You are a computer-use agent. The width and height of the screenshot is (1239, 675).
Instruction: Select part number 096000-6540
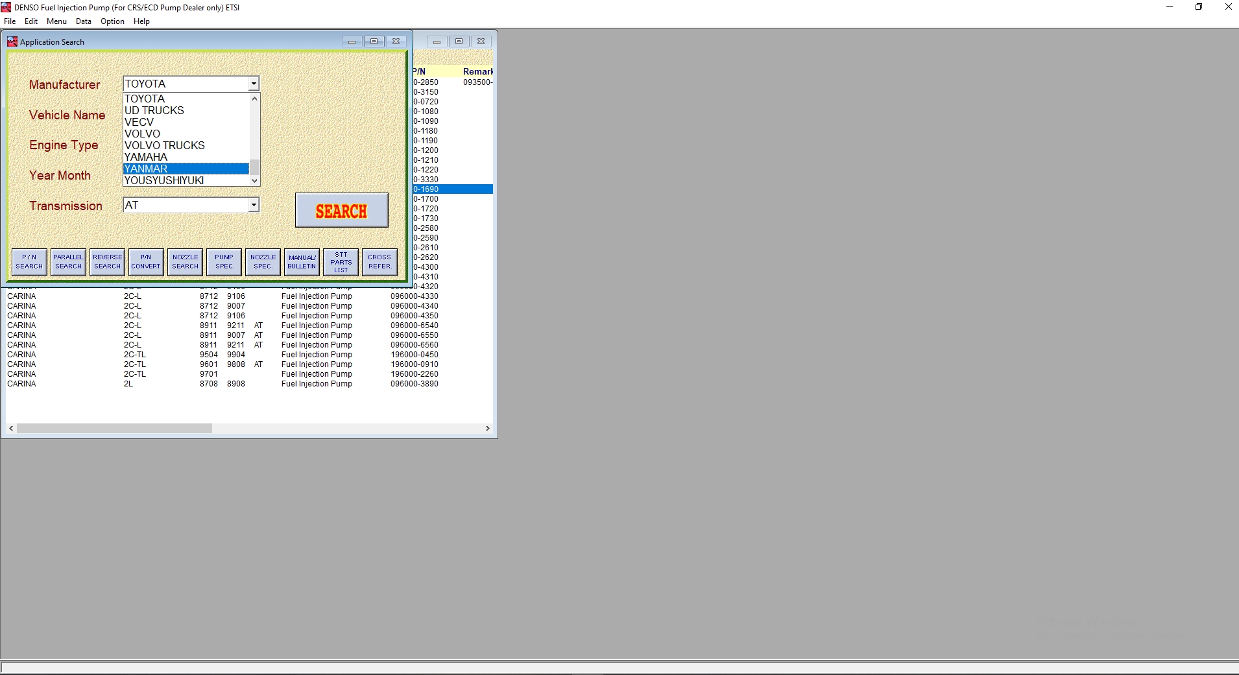tap(415, 326)
